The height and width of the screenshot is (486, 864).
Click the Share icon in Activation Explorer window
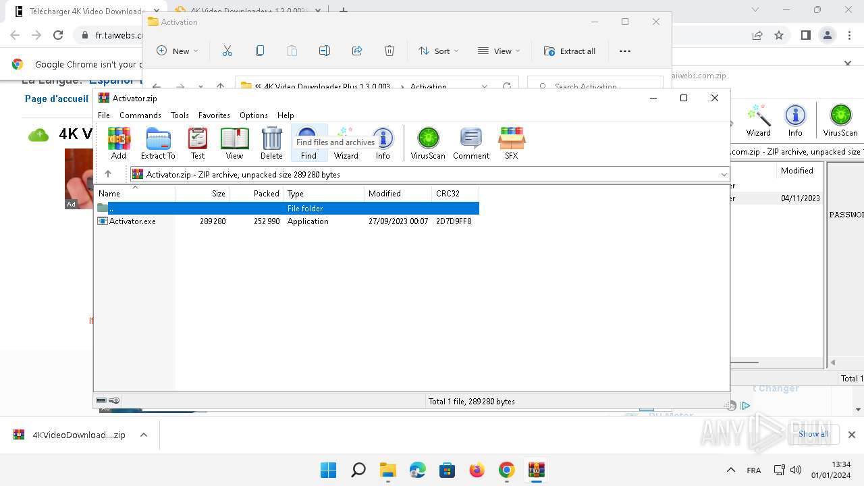357,51
